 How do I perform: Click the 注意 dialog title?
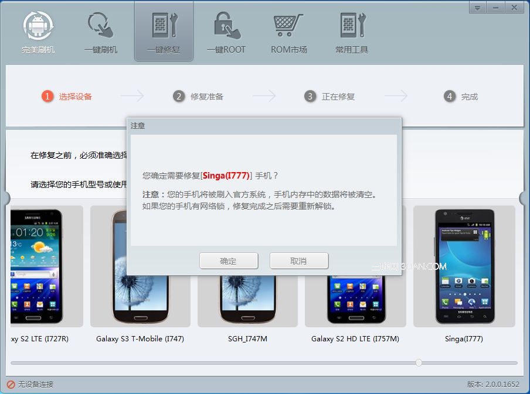tap(138, 126)
